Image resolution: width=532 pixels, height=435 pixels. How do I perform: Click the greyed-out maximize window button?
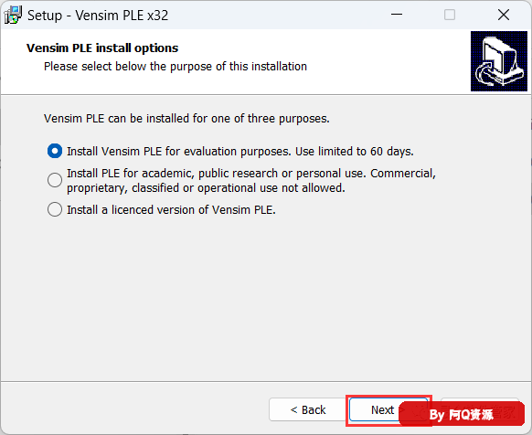pyautogui.click(x=450, y=15)
